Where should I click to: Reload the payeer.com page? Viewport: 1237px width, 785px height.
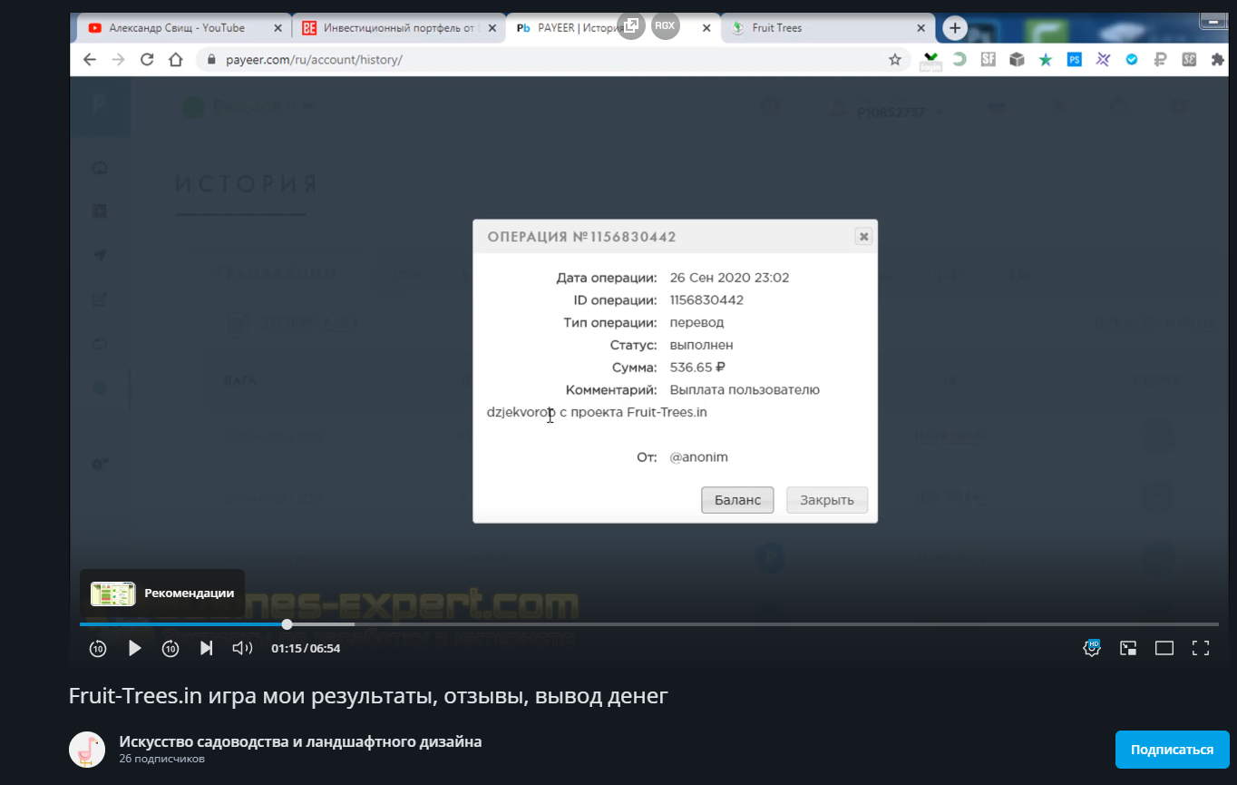tap(147, 60)
